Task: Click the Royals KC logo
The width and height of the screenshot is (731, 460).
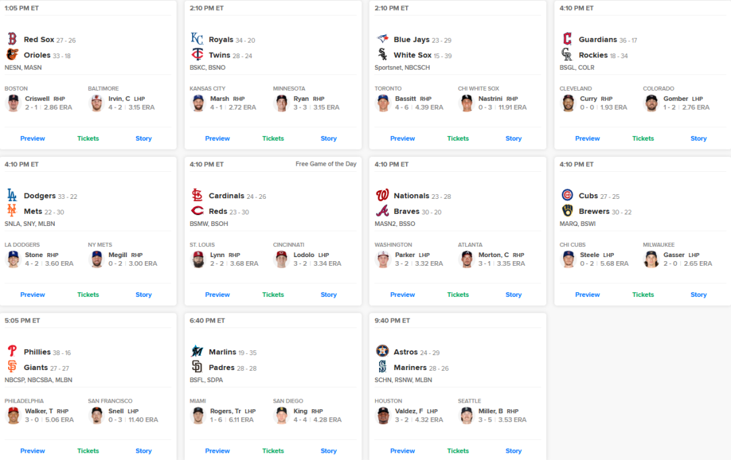Action: 197,39
